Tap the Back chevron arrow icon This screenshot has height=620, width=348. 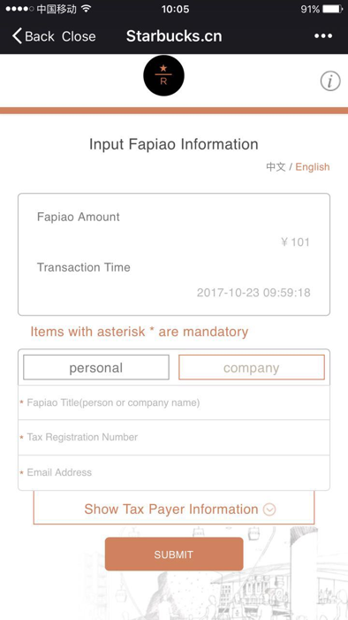coord(17,36)
